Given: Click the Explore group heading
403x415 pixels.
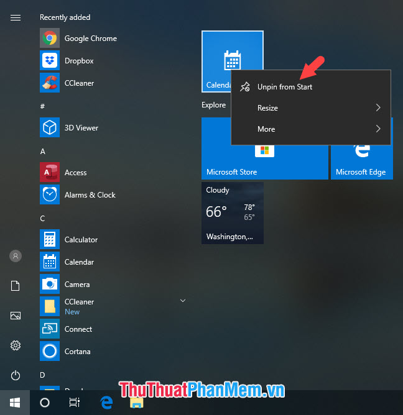Looking at the screenshot, I should (x=213, y=105).
